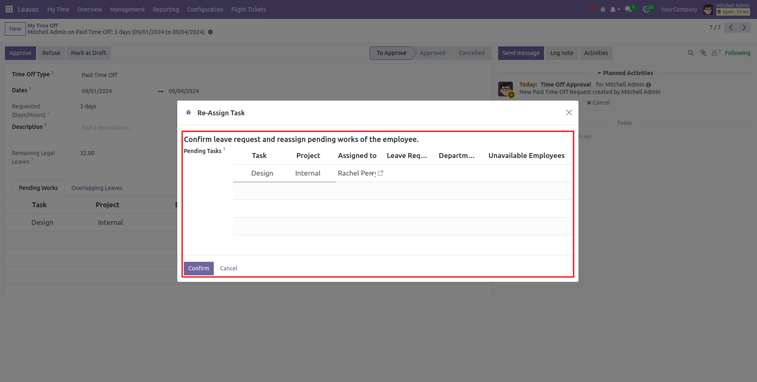The width and height of the screenshot is (757, 382).
Task: Click the paperclip attachments icon
Action: [703, 53]
